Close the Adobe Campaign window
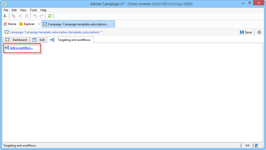This screenshot has height=150, width=266. click(259, 3)
